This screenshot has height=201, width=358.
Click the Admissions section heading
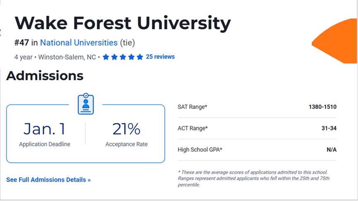[45, 76]
